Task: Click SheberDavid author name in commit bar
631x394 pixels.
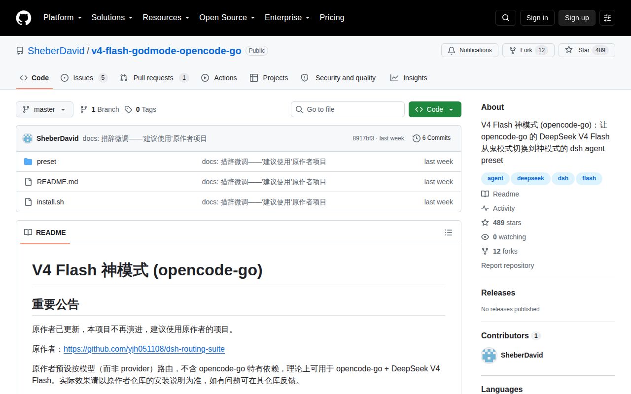Action: 57,138
